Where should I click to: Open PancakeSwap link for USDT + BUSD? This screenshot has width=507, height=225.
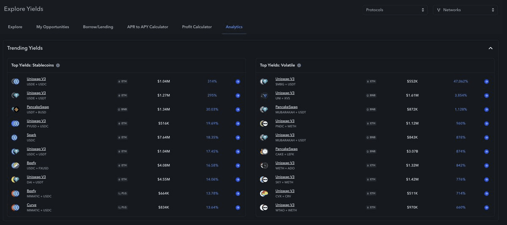[x=38, y=107]
